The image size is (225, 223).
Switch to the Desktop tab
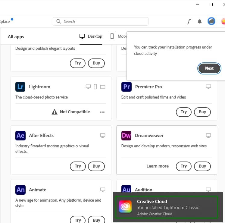(x=91, y=36)
